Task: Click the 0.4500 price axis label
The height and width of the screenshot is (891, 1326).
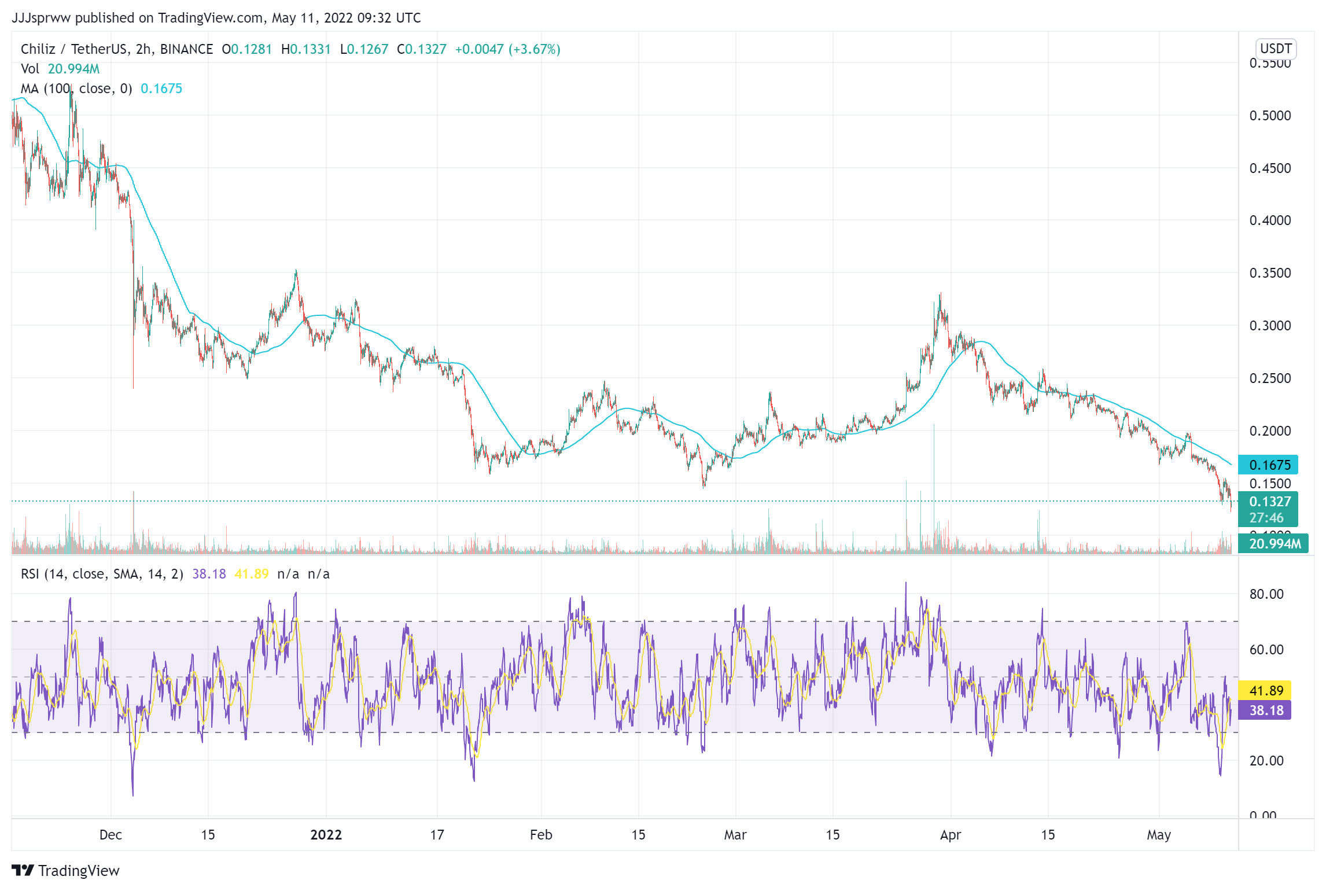Action: click(x=1270, y=168)
